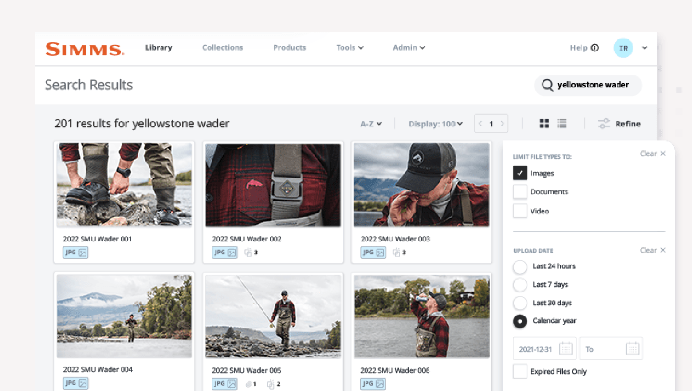Click the To date field
Image resolution: width=692 pixels, height=391 pixels.
(x=611, y=349)
